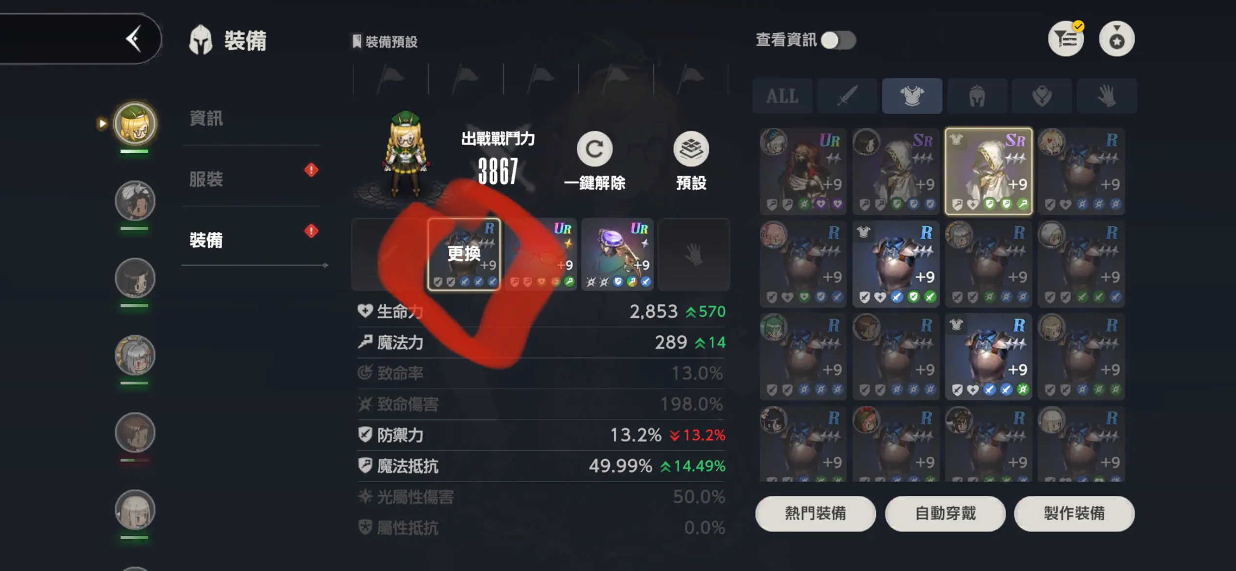Viewport: 1236px width, 571px height.
Task: Select the gloves filter tab
Action: pyautogui.click(x=1107, y=96)
